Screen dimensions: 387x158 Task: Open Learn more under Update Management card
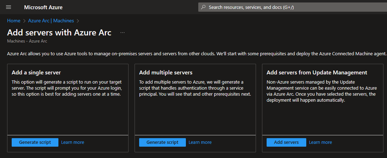[x=320, y=142]
